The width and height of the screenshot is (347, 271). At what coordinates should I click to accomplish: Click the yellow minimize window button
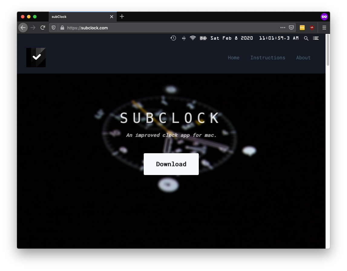28,17
